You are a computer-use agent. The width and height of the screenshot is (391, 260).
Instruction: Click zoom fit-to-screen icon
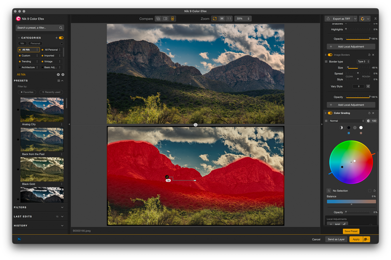pyautogui.click(x=215, y=19)
